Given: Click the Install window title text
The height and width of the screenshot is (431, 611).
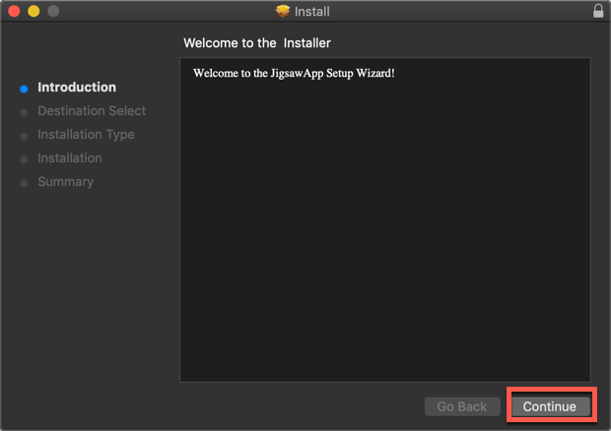Looking at the screenshot, I should click(x=312, y=12).
